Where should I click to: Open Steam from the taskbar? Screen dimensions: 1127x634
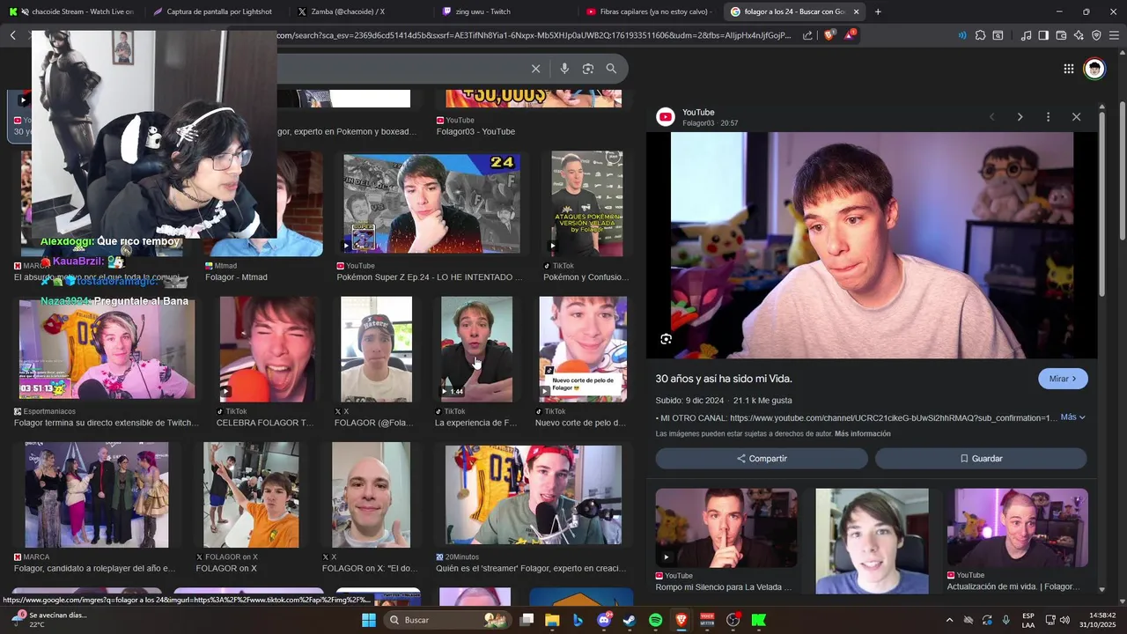point(630,620)
